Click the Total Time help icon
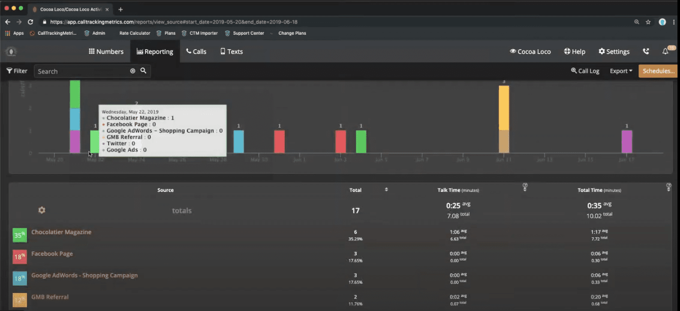Viewport: 680px width, 311px height. coord(668,187)
